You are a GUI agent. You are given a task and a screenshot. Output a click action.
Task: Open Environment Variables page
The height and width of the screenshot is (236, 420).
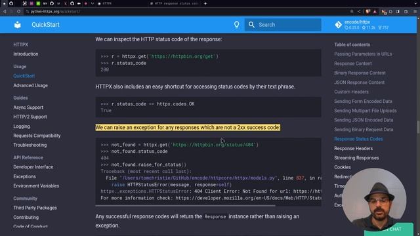point(36,186)
